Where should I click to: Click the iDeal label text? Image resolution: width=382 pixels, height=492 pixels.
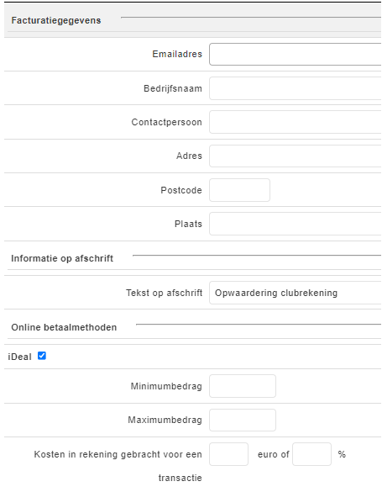coord(19,357)
